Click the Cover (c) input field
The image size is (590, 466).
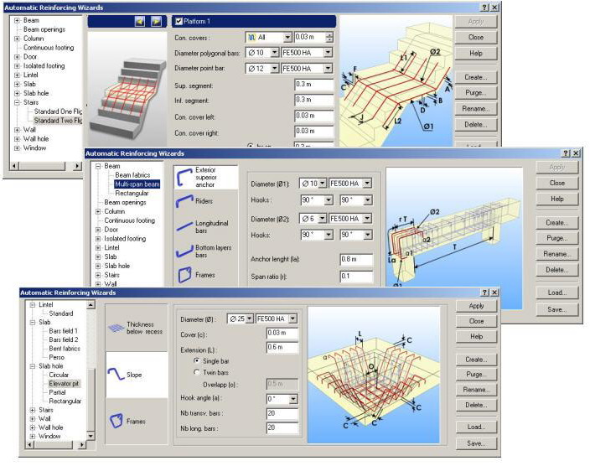[282, 333]
